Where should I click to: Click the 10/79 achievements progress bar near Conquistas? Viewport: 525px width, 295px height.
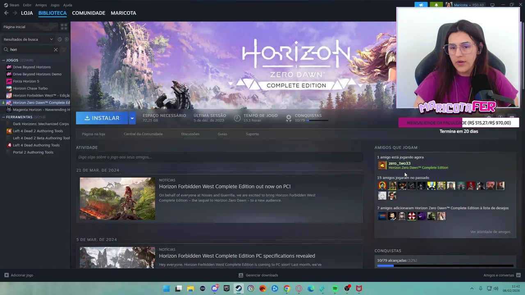(318, 120)
